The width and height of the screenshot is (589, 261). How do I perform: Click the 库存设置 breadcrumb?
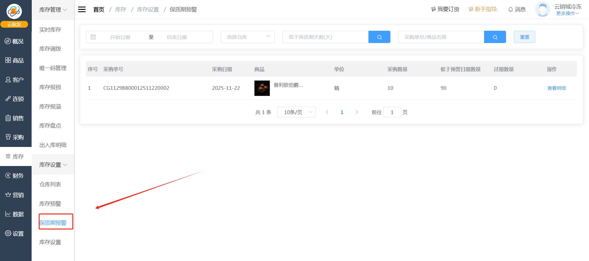point(148,10)
